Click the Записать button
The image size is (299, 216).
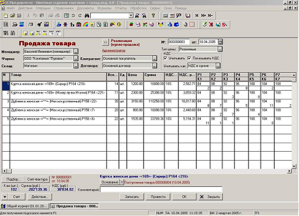(x=132, y=197)
